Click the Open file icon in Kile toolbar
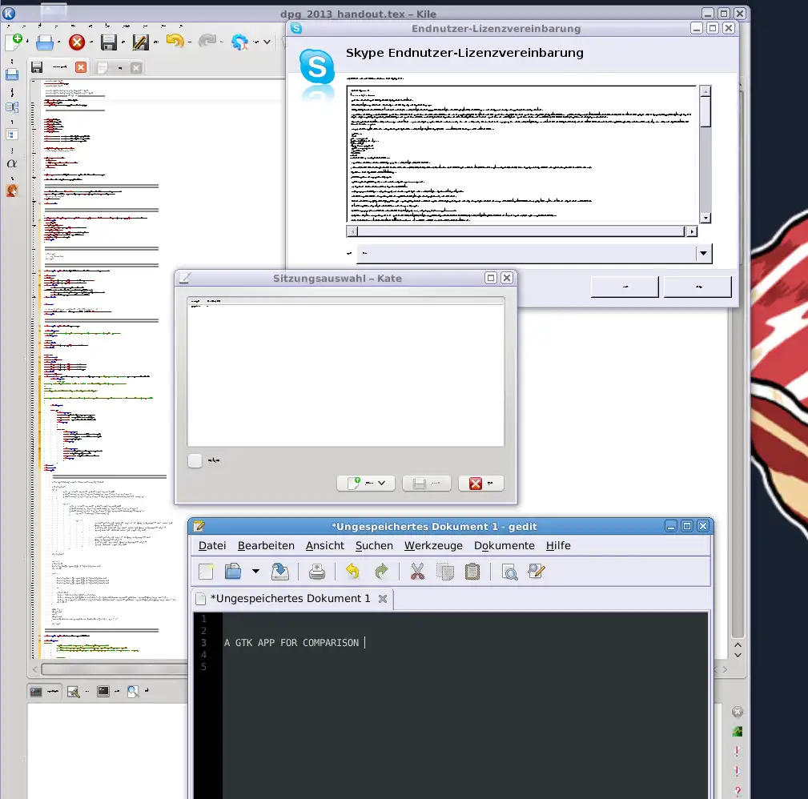The height and width of the screenshot is (799, 808). (x=45, y=42)
